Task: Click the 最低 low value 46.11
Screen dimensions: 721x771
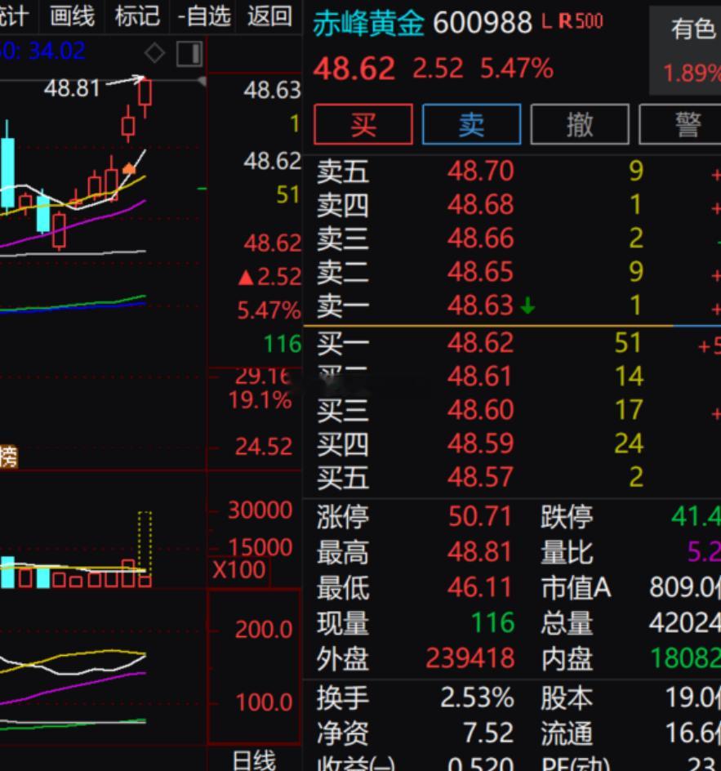Action: pos(480,587)
